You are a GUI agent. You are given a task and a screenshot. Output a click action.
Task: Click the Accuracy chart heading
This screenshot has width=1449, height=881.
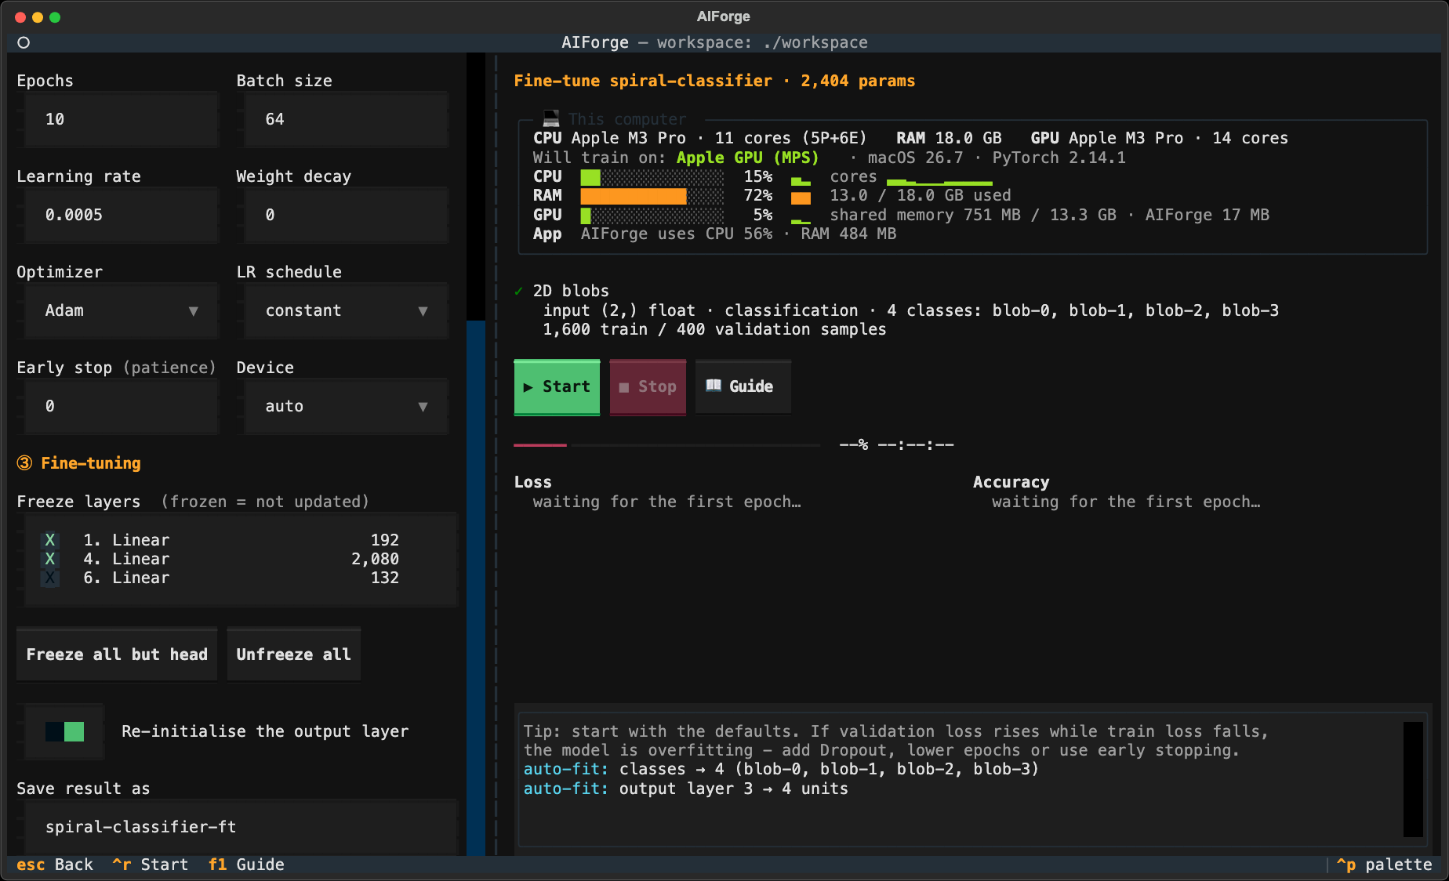pos(1011,482)
